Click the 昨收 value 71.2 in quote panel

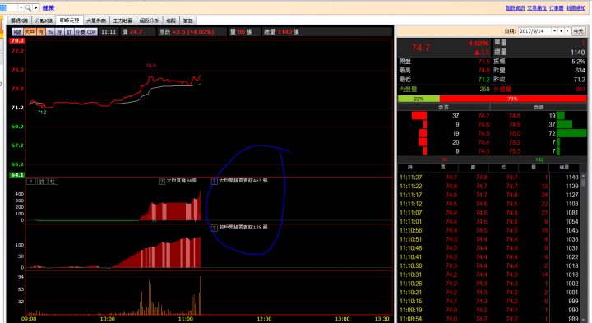(x=579, y=80)
